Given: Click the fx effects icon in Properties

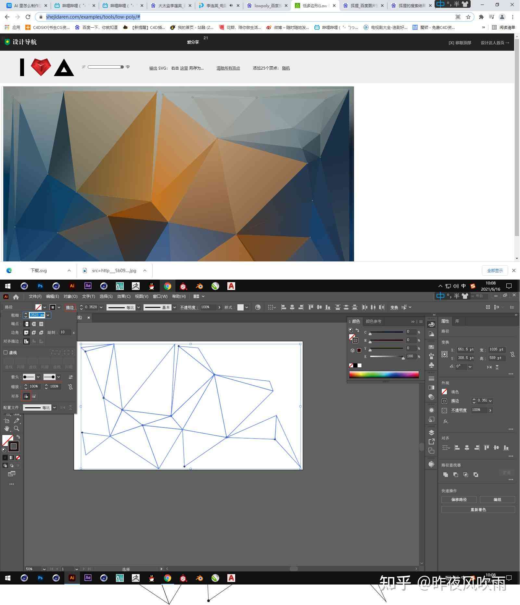Looking at the screenshot, I should pyautogui.click(x=446, y=421).
